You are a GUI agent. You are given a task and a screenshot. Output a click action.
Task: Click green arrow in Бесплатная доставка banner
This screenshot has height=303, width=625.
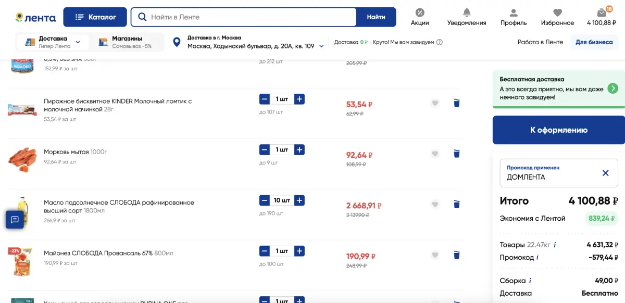(613, 89)
